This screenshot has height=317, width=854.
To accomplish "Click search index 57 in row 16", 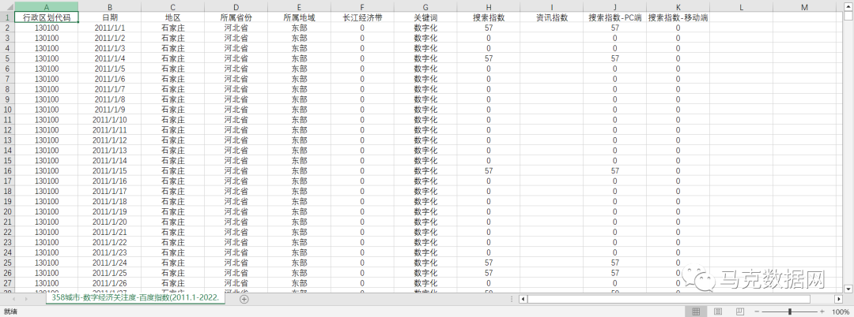I will pos(489,170).
